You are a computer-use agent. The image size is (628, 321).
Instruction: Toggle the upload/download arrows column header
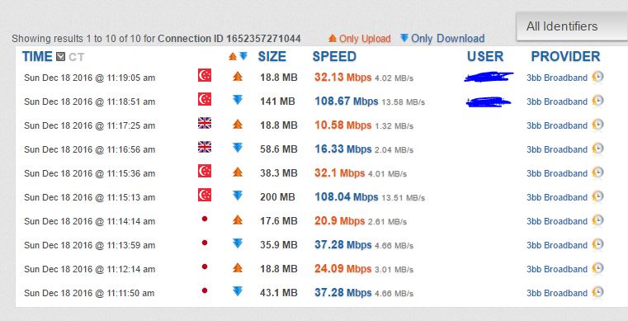(238, 56)
